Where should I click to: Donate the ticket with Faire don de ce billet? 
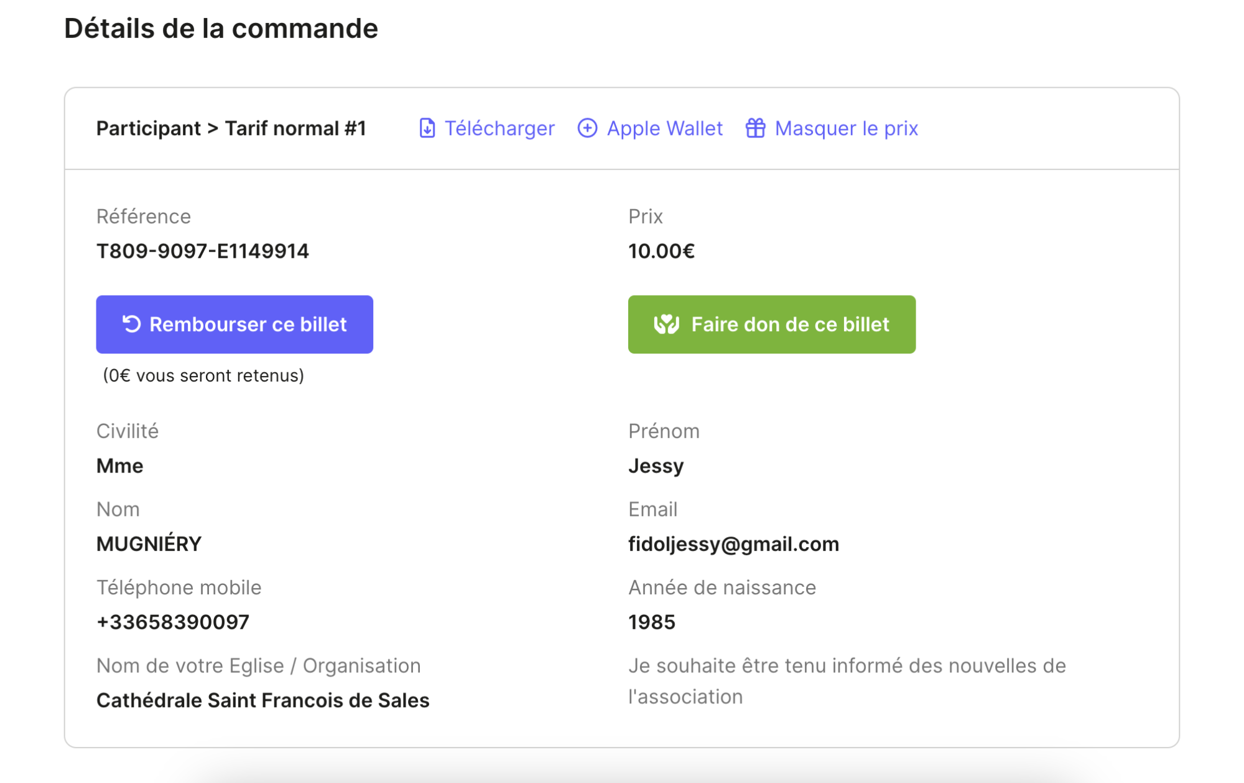771,324
